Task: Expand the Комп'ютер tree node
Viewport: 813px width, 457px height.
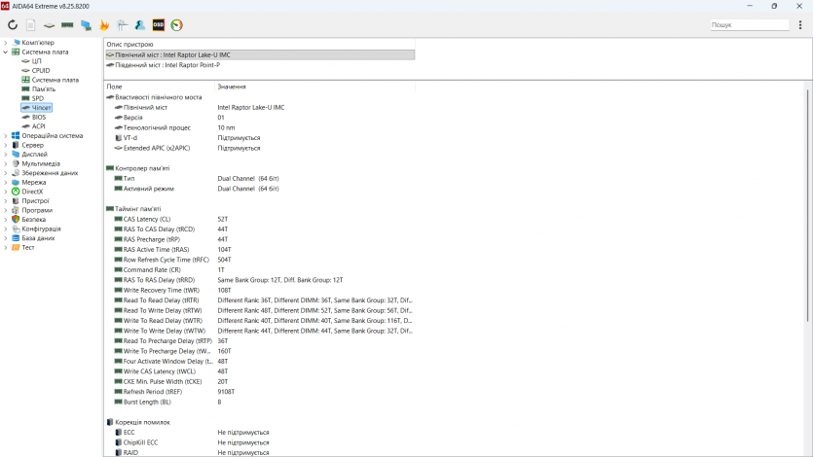Action: (5, 43)
